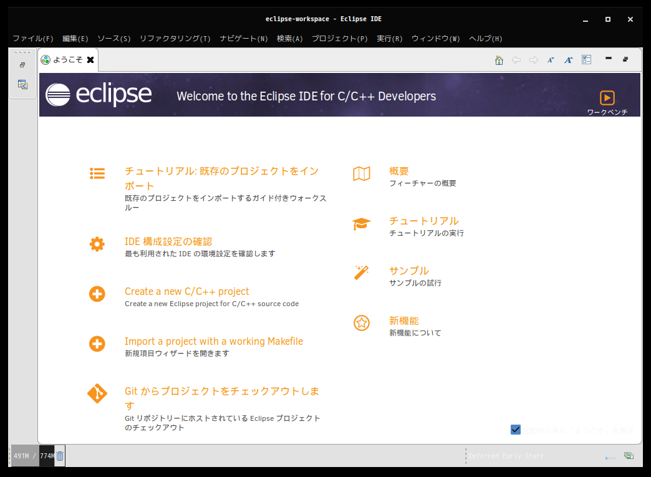Open the 編集(E) menu
The image size is (651, 477).
(75, 39)
